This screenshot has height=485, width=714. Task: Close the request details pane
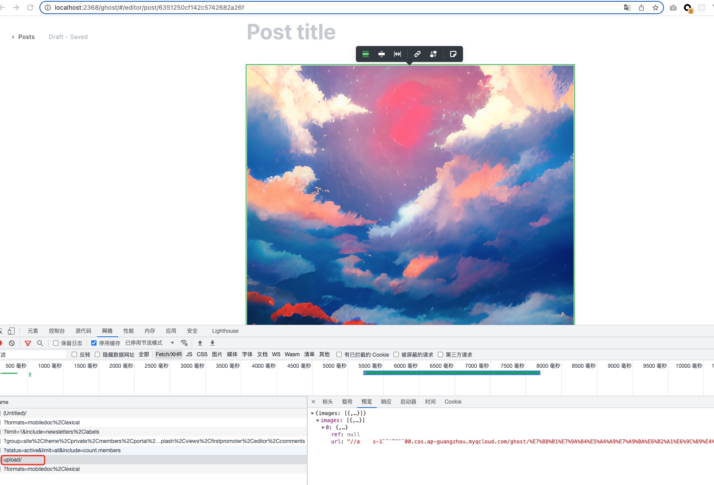click(x=313, y=402)
